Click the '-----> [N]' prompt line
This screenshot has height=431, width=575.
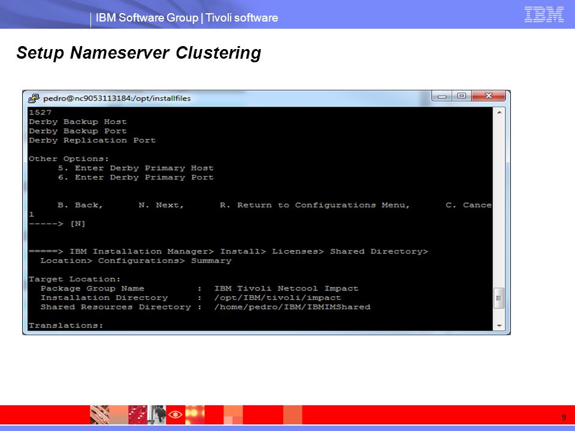(x=57, y=223)
